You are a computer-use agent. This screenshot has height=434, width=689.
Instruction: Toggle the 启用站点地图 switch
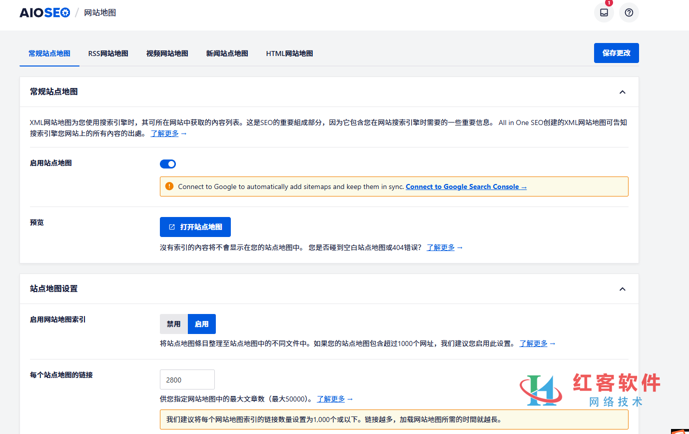[x=168, y=164]
